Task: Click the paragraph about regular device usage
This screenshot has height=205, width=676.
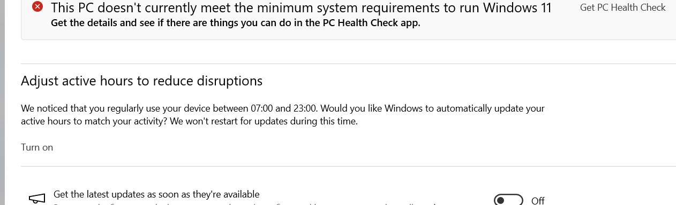Action: (283, 115)
